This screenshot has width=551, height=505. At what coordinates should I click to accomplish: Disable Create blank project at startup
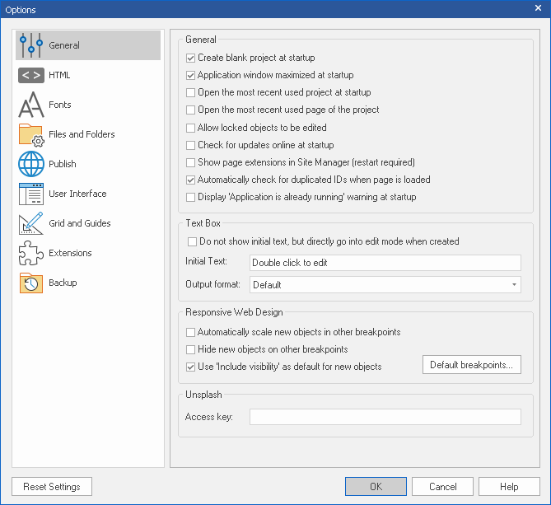191,58
